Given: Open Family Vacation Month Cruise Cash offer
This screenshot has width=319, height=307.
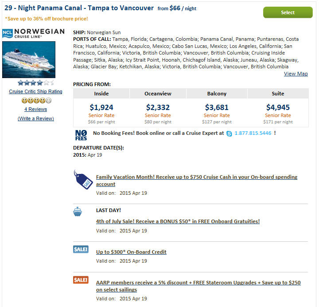Looking at the screenshot, I should click(197, 181).
